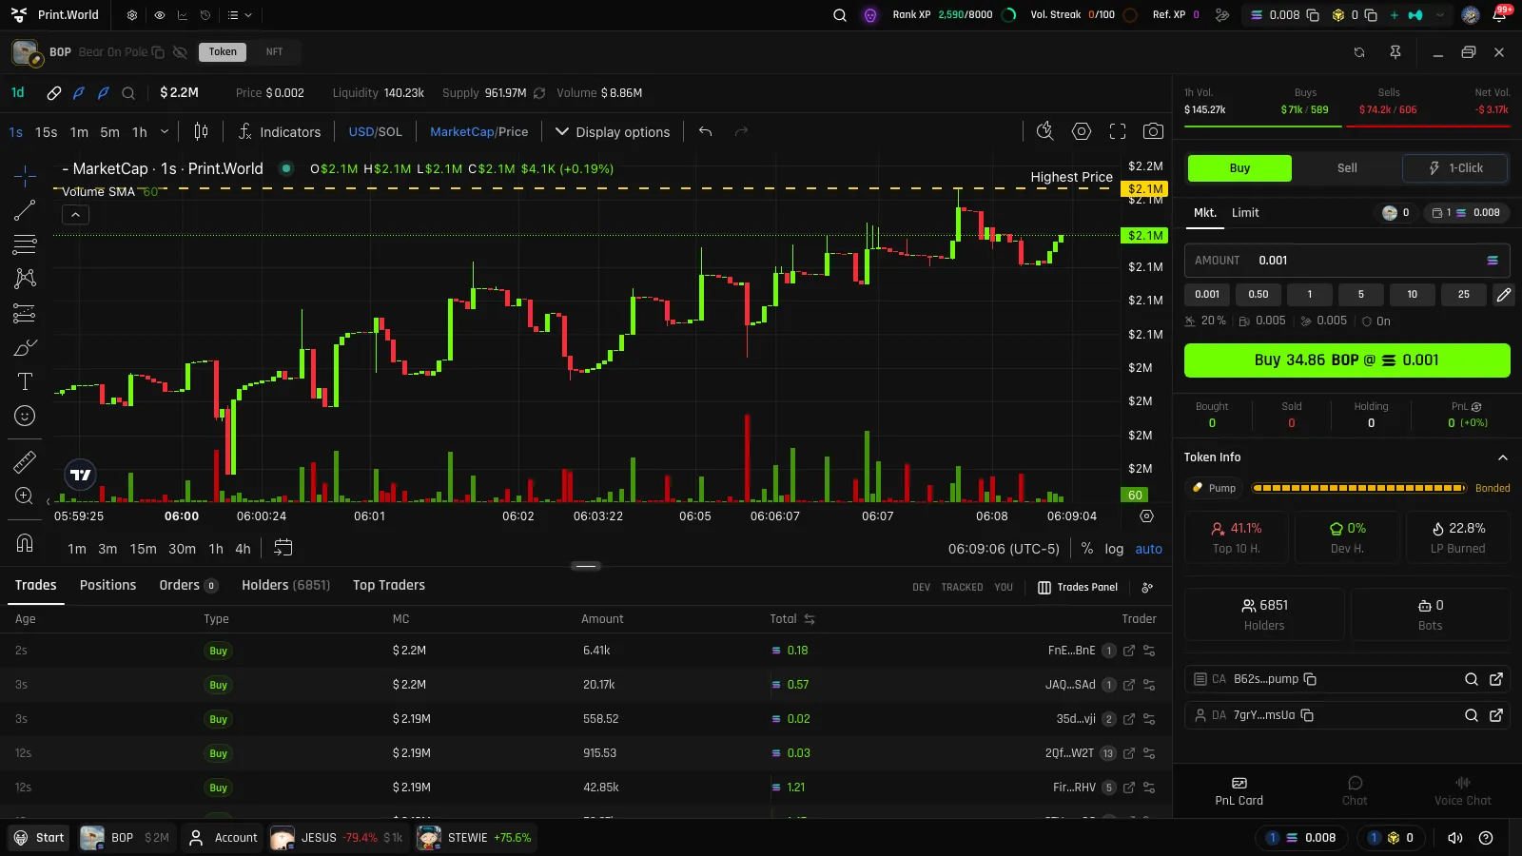The height and width of the screenshot is (856, 1522).
Task: Select the 5m chart interval
Action: click(109, 132)
